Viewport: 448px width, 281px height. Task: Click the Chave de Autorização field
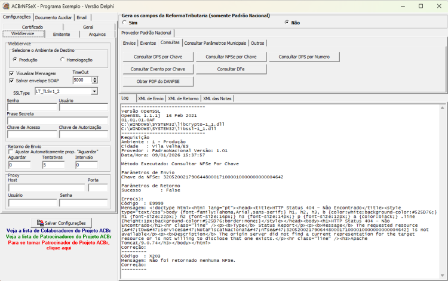click(84, 134)
